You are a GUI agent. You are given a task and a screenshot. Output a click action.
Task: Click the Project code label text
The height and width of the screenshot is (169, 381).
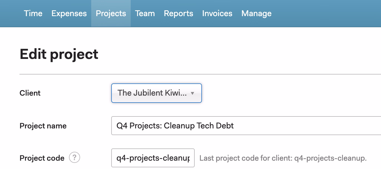click(42, 158)
